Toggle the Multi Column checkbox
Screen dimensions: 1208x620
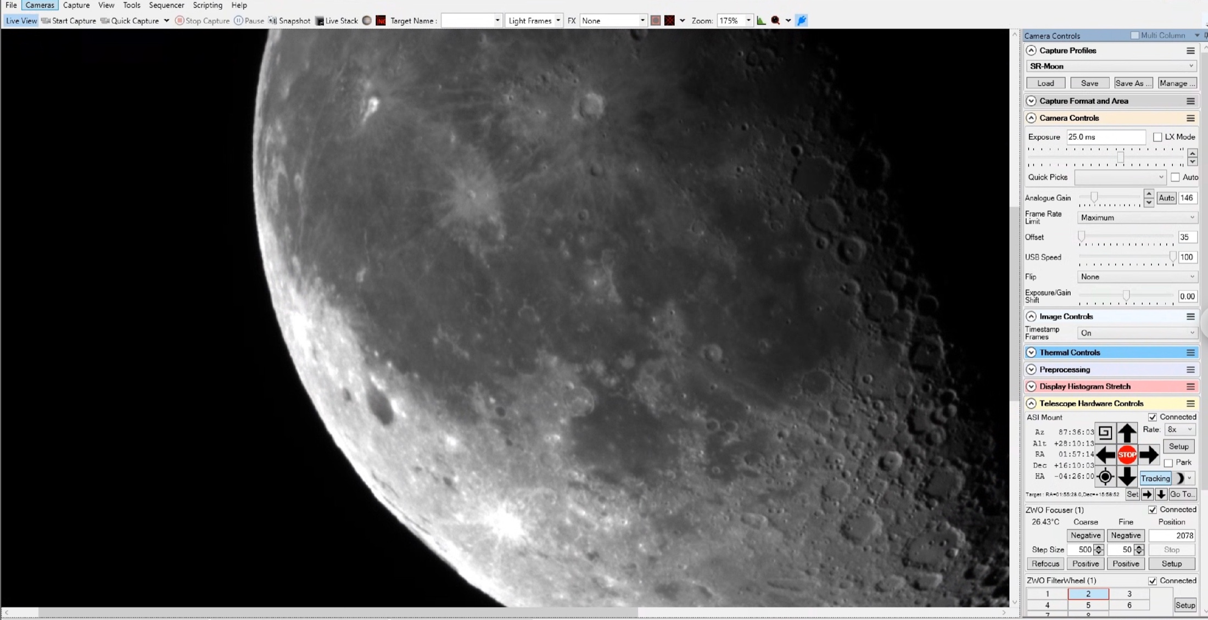[1134, 35]
